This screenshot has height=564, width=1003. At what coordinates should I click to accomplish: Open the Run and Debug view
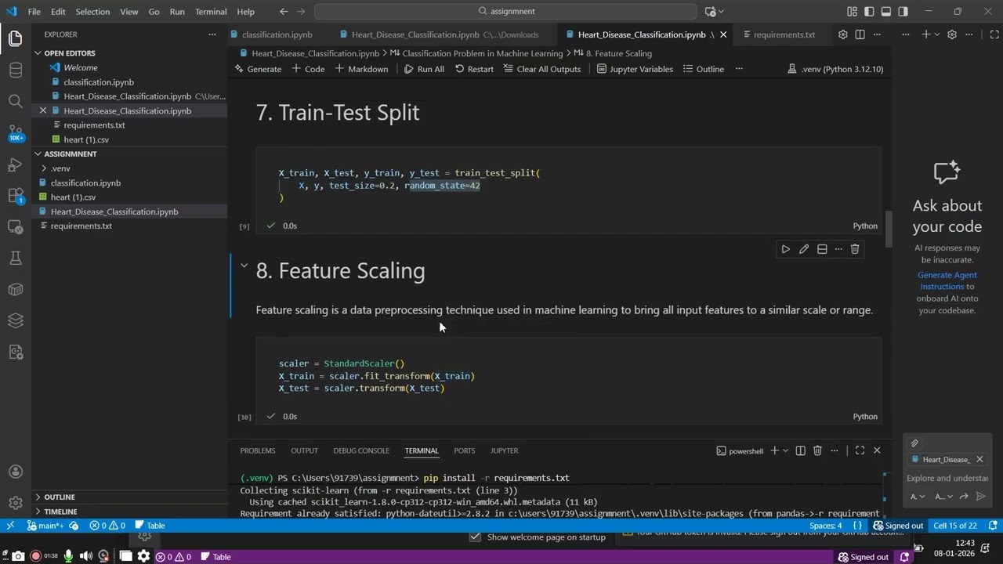click(x=15, y=164)
